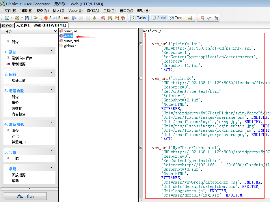Open 录制应用程序 task link
The height and width of the screenshot is (202, 270).
(x=22, y=58)
